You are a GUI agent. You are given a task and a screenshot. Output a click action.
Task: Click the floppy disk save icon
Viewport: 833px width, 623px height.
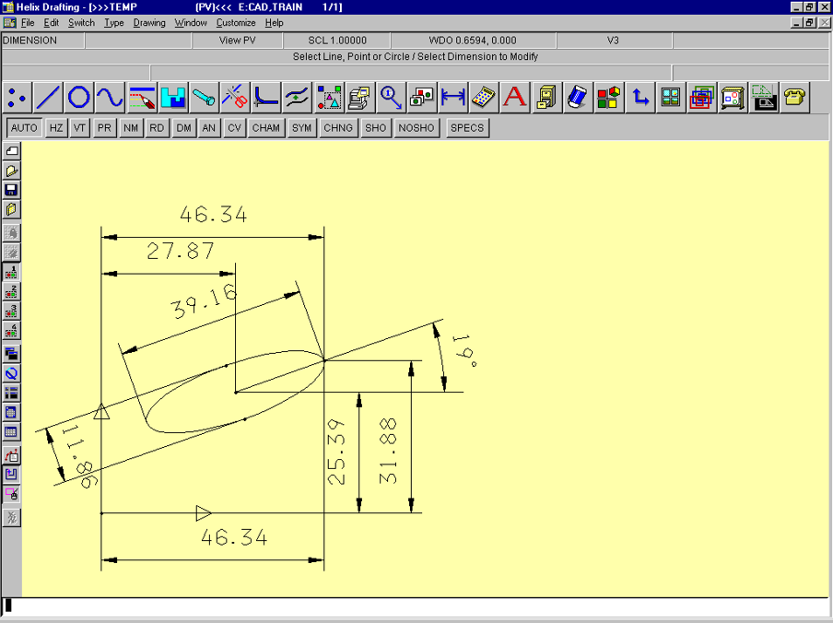point(12,190)
